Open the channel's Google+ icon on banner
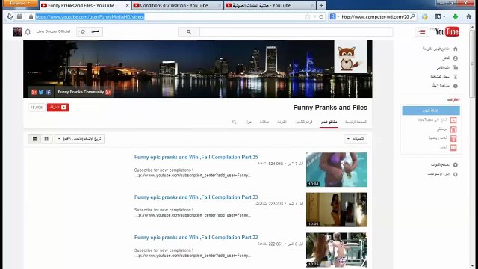478x269 pixels. tap(34, 92)
